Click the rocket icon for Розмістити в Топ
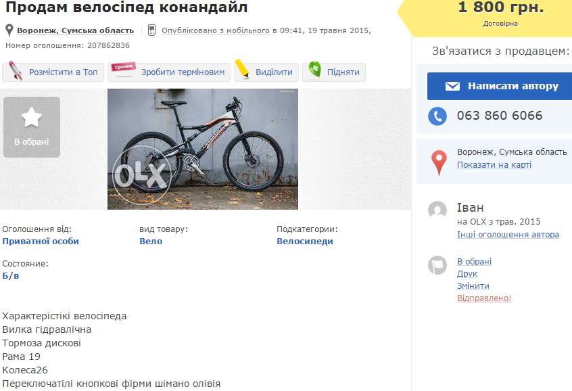Viewport: 572px width, 391px height. (x=16, y=72)
